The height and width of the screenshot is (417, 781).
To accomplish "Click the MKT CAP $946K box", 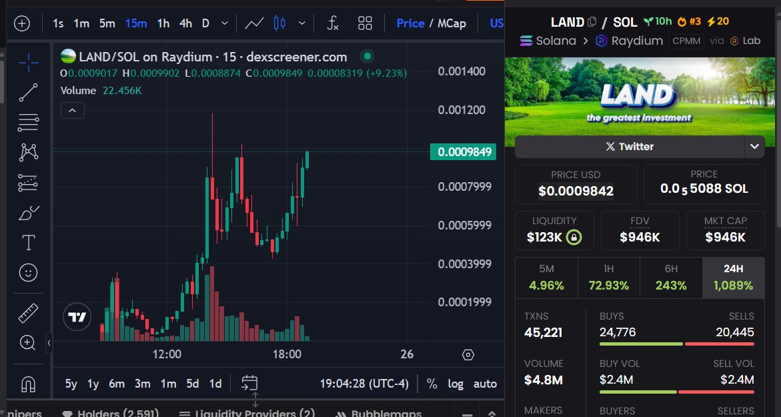I will (725, 230).
